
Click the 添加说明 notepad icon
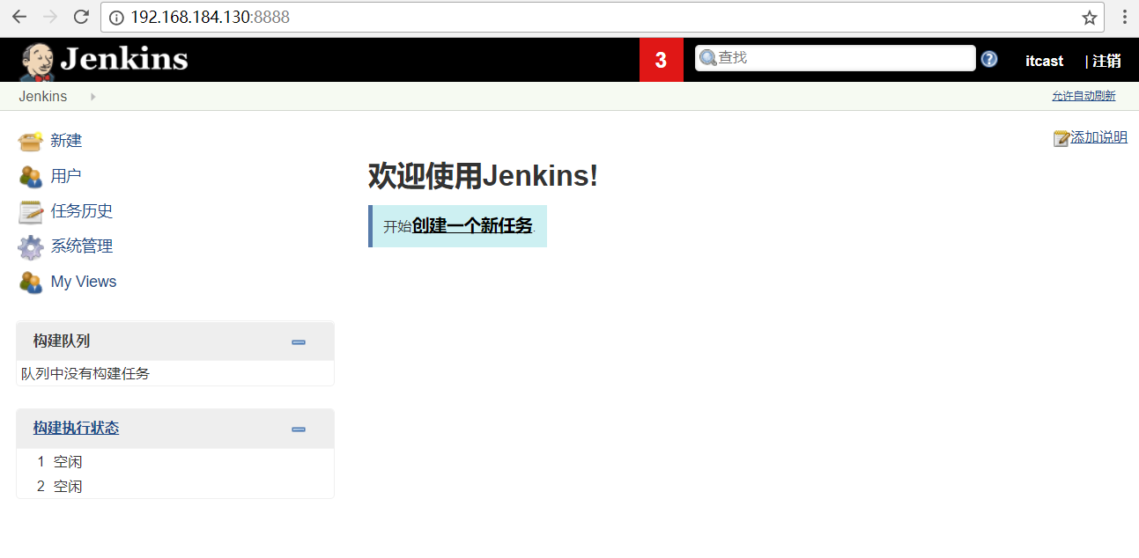click(x=1061, y=138)
